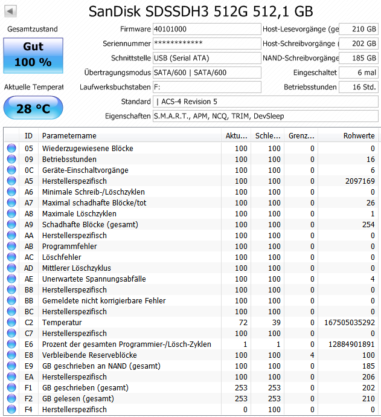Click status icon for Temperatur row C2

(x=11, y=322)
